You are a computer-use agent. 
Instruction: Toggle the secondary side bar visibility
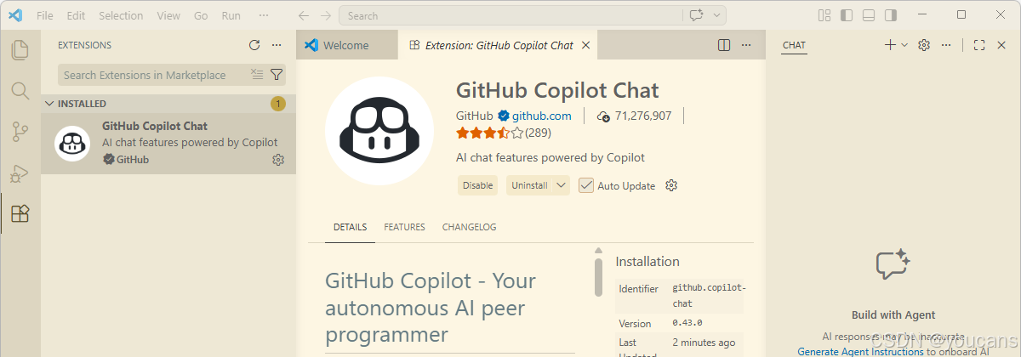[890, 15]
